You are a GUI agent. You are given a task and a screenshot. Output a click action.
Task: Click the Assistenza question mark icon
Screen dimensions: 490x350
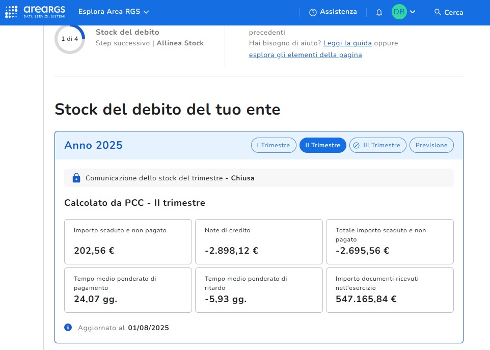313,12
